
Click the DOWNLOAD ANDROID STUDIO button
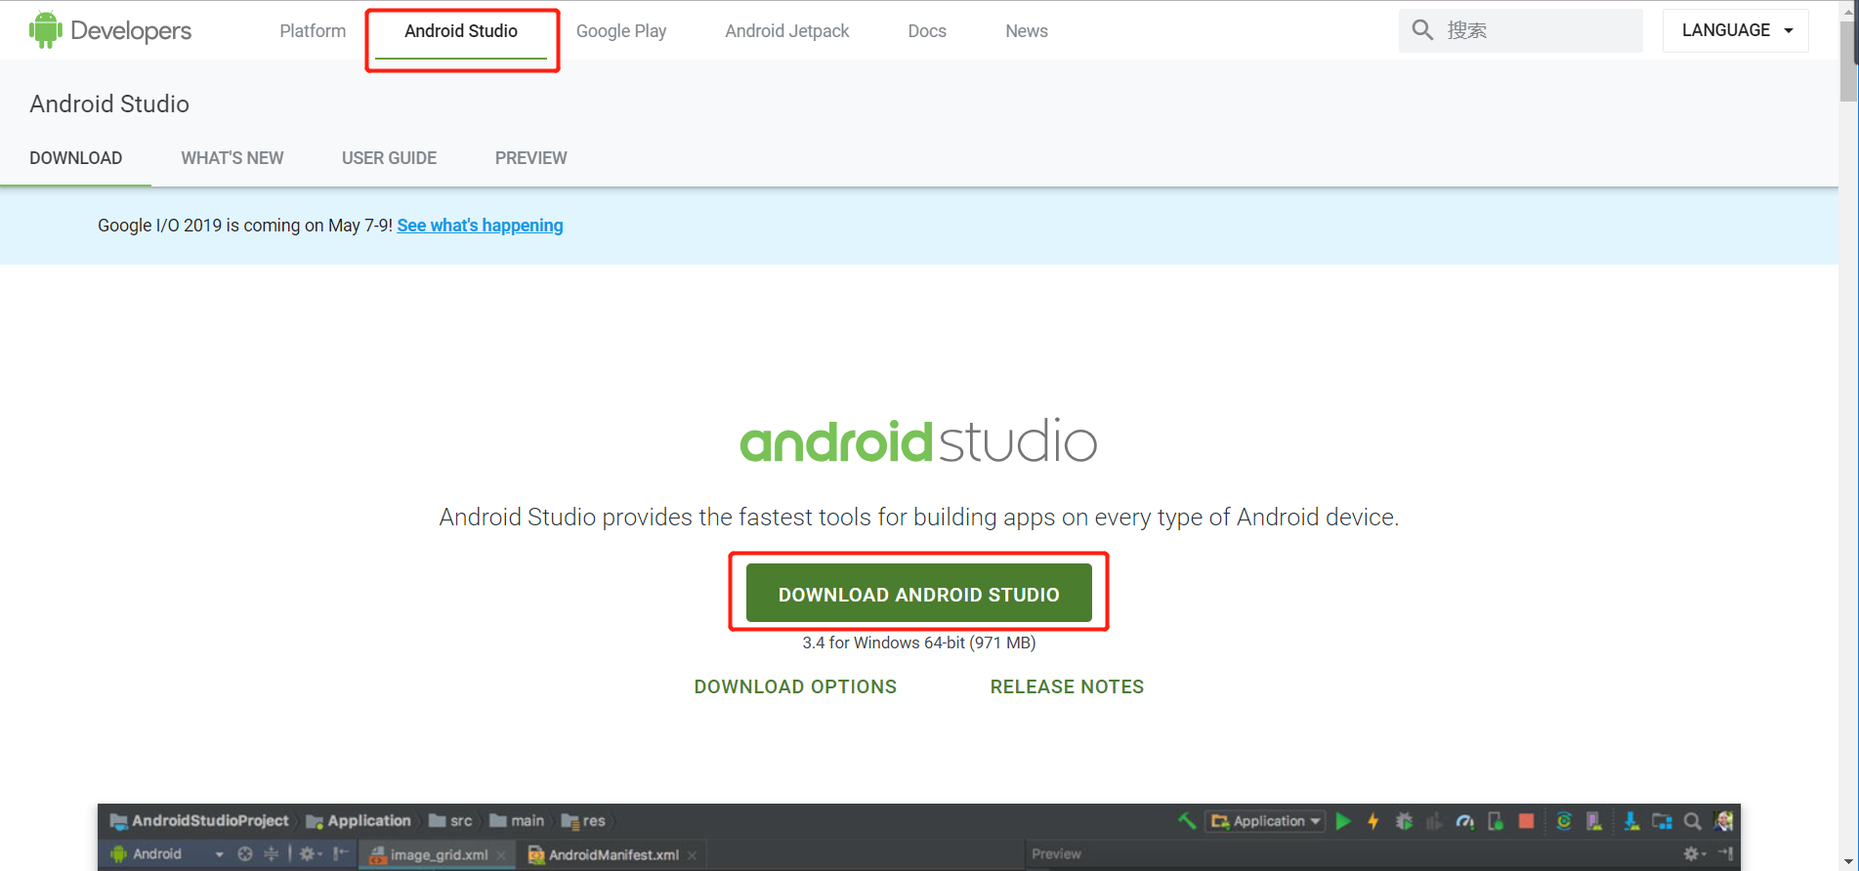pos(919,593)
